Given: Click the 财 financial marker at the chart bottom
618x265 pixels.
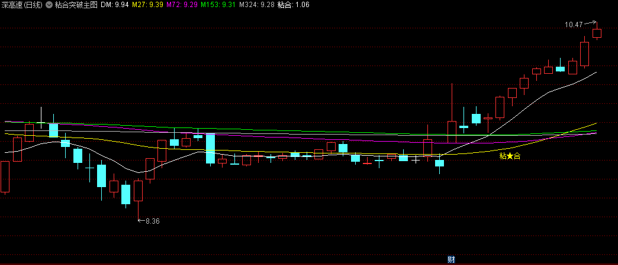Looking at the screenshot, I should [452, 260].
